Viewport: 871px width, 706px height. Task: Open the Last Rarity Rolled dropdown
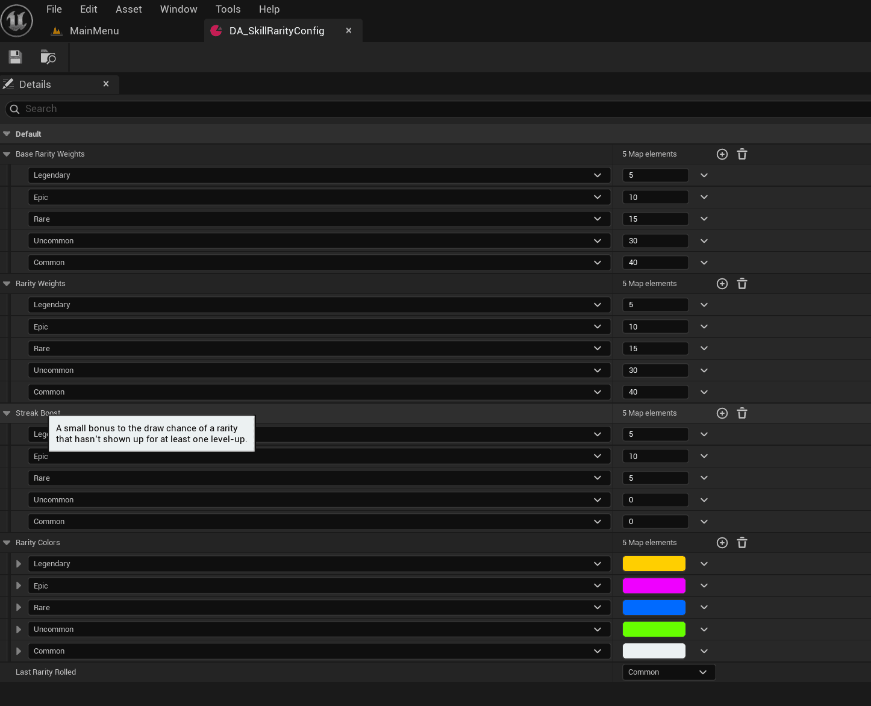pos(668,672)
